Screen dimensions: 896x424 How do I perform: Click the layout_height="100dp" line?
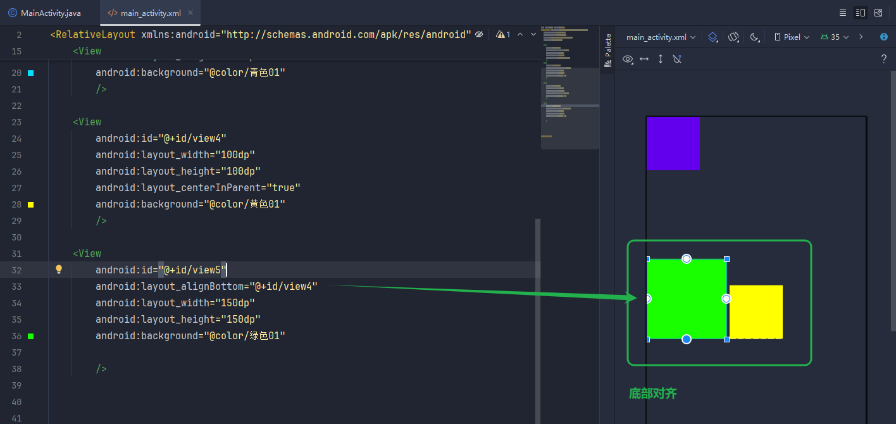[x=178, y=171]
